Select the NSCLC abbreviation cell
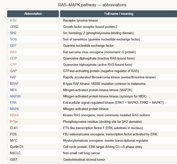 click(x=15, y=153)
